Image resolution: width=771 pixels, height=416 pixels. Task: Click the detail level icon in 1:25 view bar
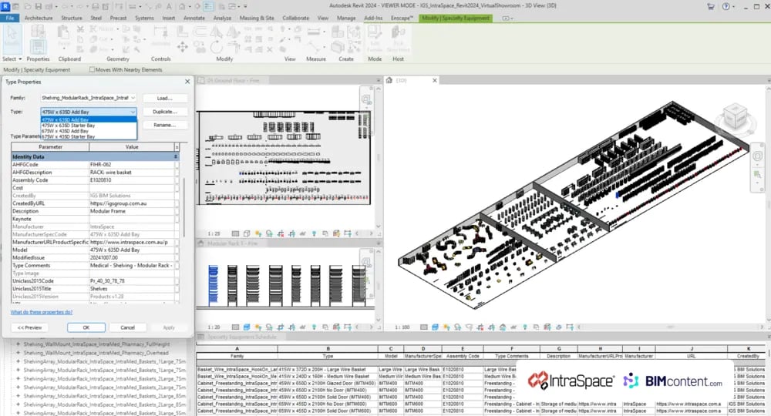[235, 233]
